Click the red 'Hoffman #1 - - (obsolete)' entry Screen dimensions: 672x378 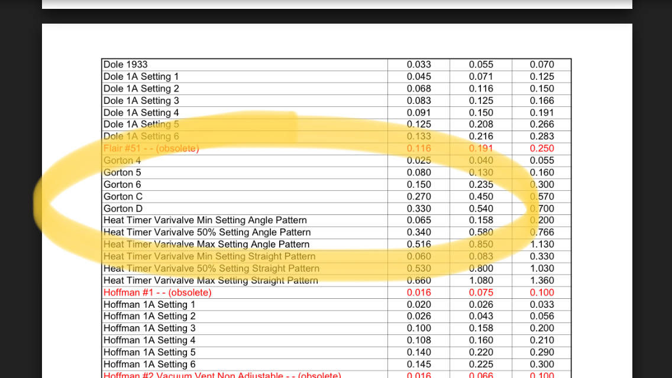pos(157,292)
